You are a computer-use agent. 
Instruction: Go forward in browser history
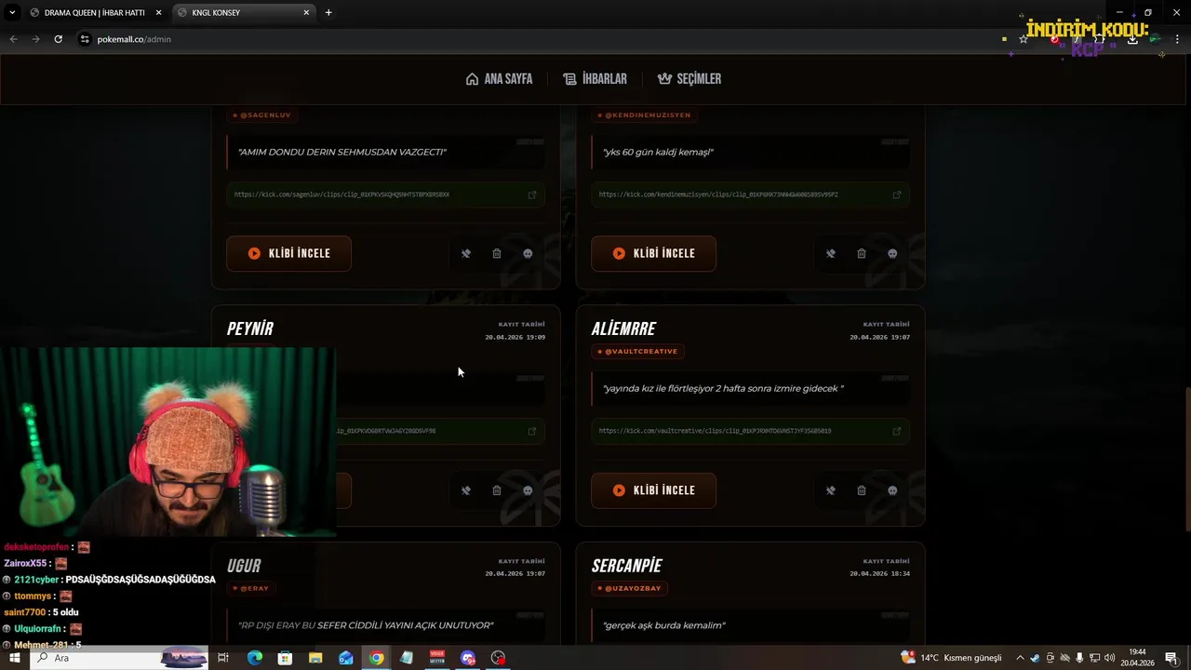point(35,39)
